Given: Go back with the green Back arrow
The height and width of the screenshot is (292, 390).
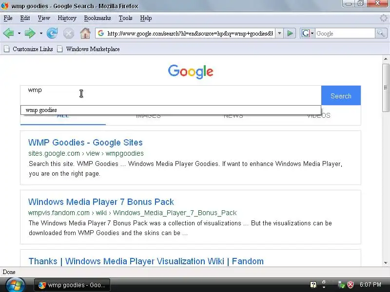Looking at the screenshot, I should [9, 33].
